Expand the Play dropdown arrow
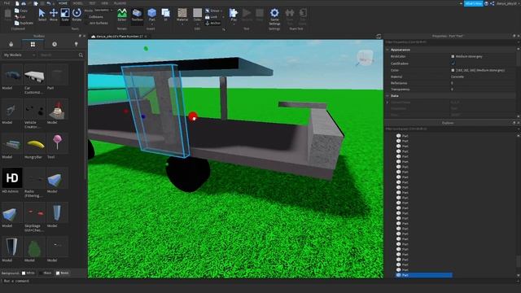Viewport: 521px width, 293px height. click(x=234, y=24)
